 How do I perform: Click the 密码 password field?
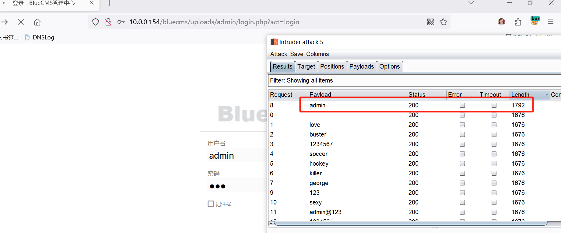[237, 185]
